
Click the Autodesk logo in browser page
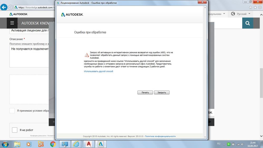point(18,14)
